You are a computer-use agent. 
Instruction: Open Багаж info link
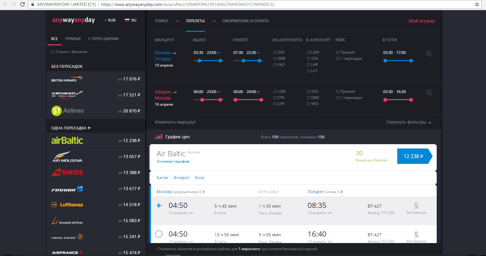coord(162,178)
